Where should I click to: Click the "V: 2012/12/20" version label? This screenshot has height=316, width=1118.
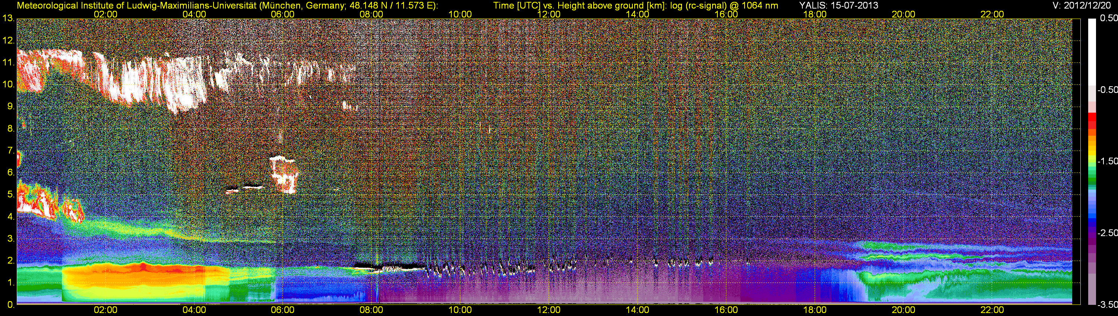point(1081,5)
